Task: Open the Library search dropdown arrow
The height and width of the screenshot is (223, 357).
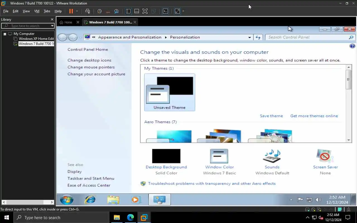Action: click(x=52, y=26)
